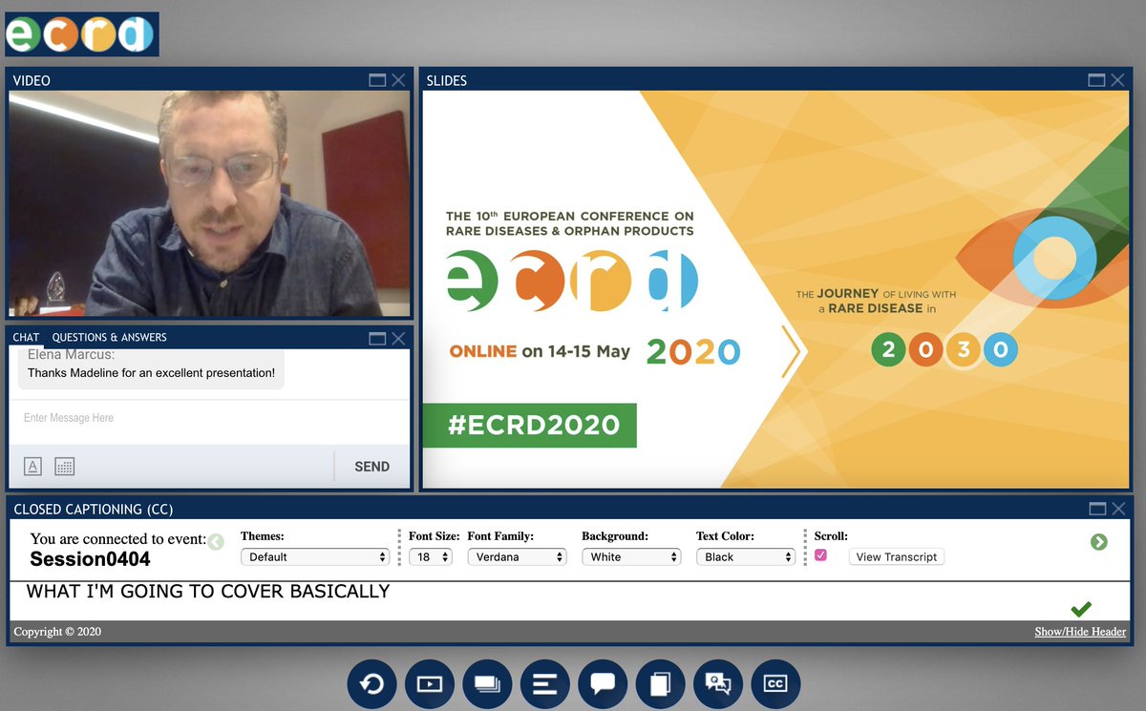Click the SEND button
1146x711 pixels.
tap(371, 467)
